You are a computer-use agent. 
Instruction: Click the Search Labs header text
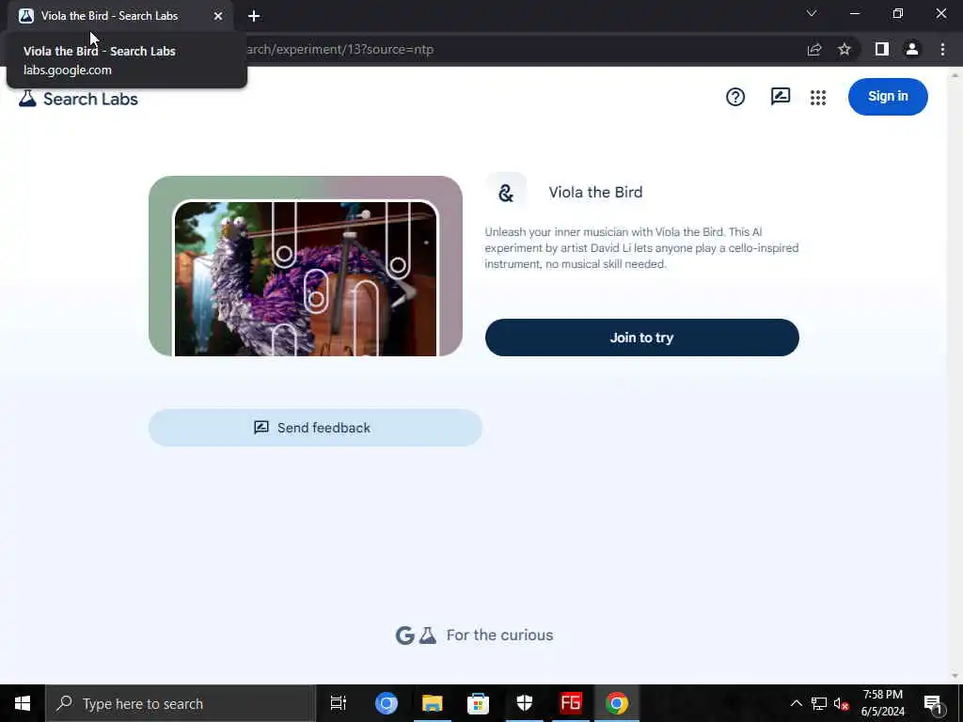point(90,99)
